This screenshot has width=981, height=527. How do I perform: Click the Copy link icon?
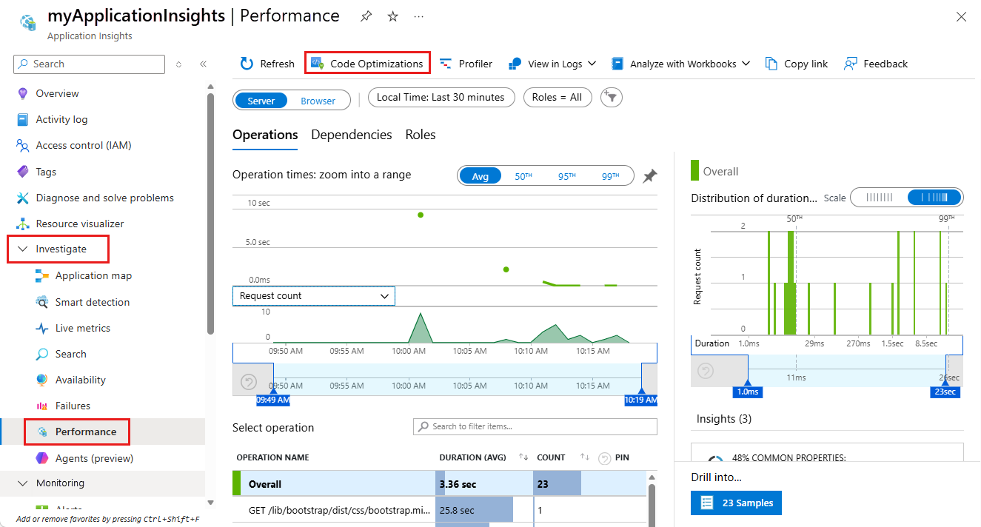point(771,64)
